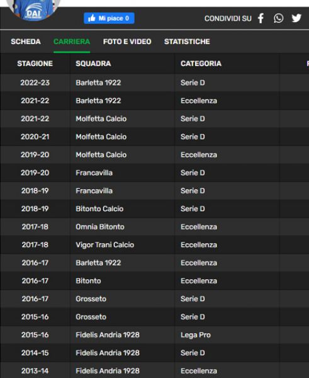Share via the WhatsApp icon

[x=278, y=18]
